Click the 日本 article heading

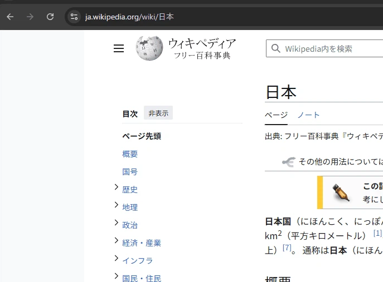tap(281, 92)
